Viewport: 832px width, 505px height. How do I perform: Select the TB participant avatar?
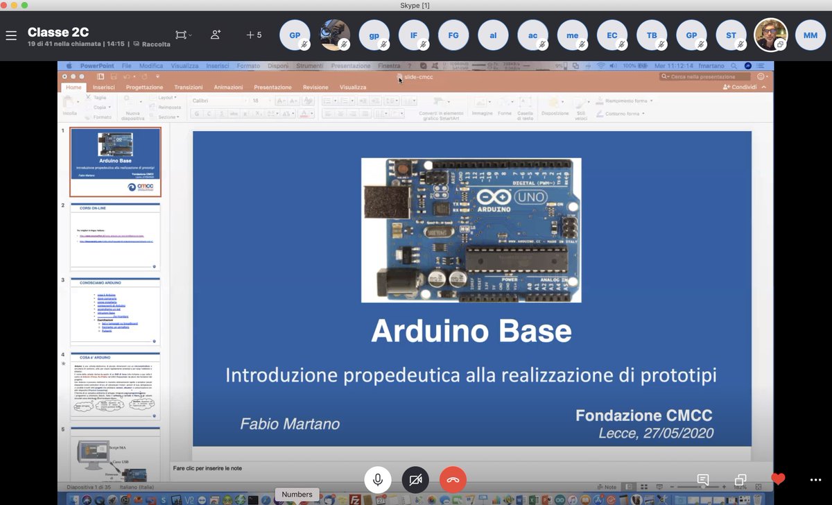click(652, 35)
